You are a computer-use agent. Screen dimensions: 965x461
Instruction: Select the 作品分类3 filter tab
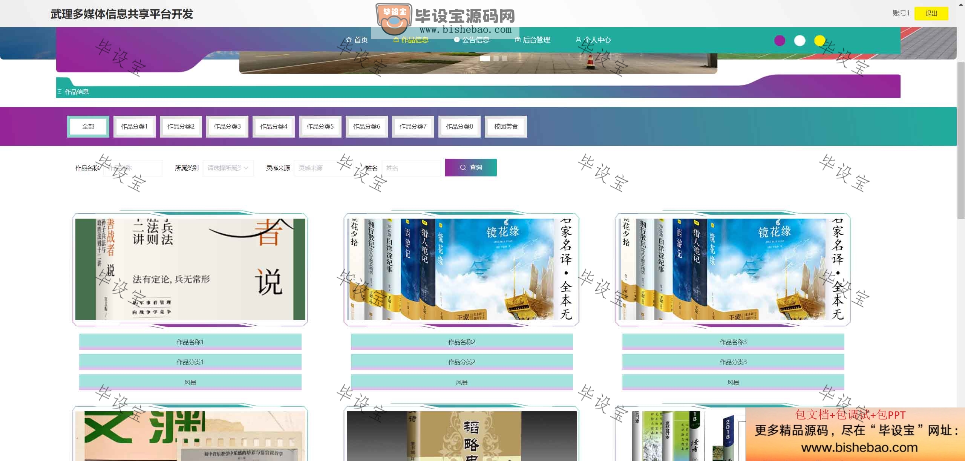[x=227, y=127]
